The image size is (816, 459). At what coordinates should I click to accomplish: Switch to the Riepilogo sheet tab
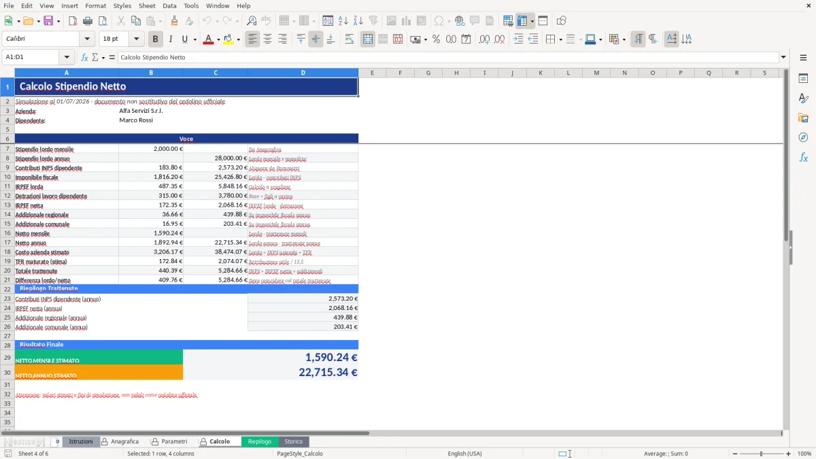[x=260, y=441]
